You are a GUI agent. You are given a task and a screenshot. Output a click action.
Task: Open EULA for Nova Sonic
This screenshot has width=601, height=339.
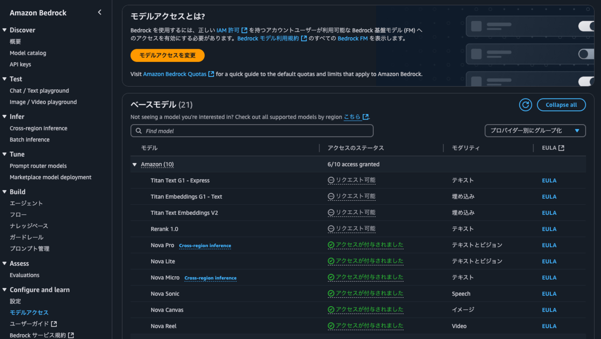pyautogui.click(x=549, y=294)
